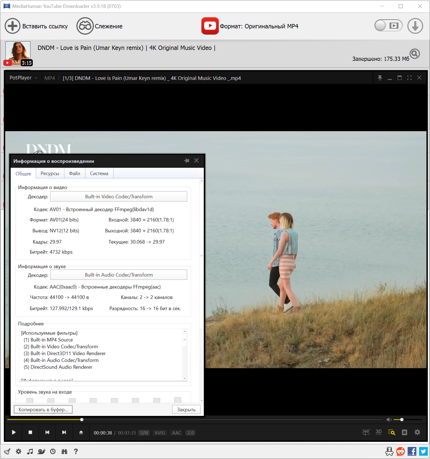
Task: Switch to the Система tab
Action: pos(99,173)
